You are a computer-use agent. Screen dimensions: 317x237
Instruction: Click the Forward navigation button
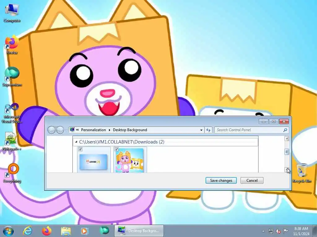(60, 130)
